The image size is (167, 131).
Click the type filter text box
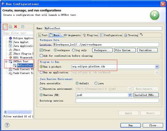coord(18,33)
